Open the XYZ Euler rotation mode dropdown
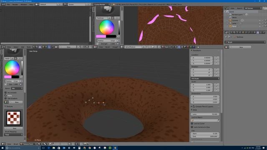267x150 pixels. [205, 79]
